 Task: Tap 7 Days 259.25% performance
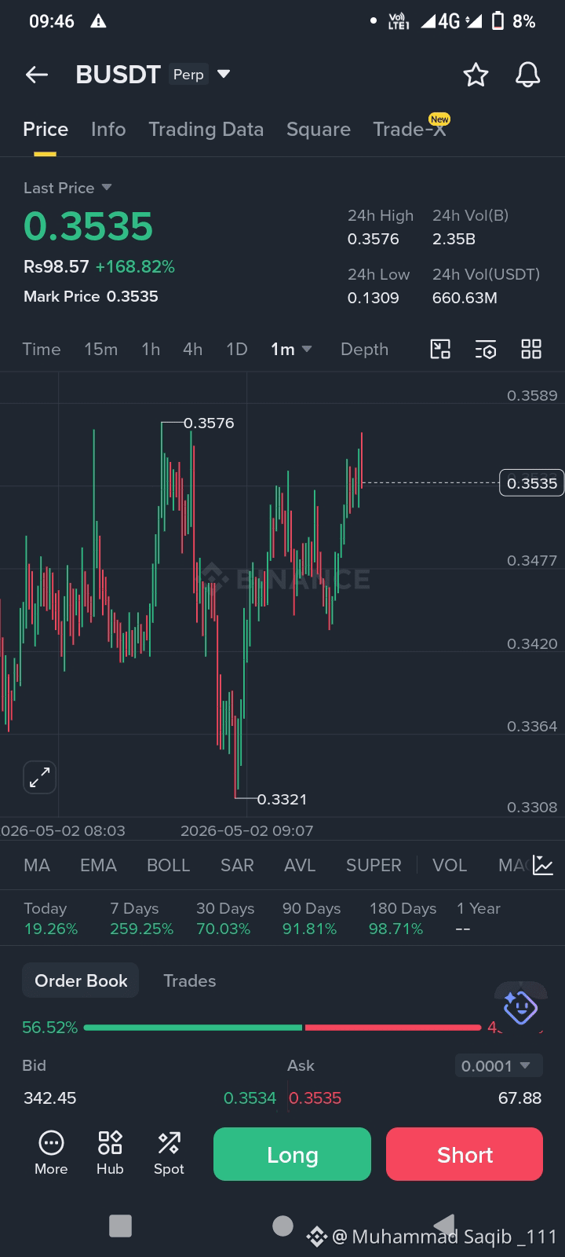pos(141,918)
